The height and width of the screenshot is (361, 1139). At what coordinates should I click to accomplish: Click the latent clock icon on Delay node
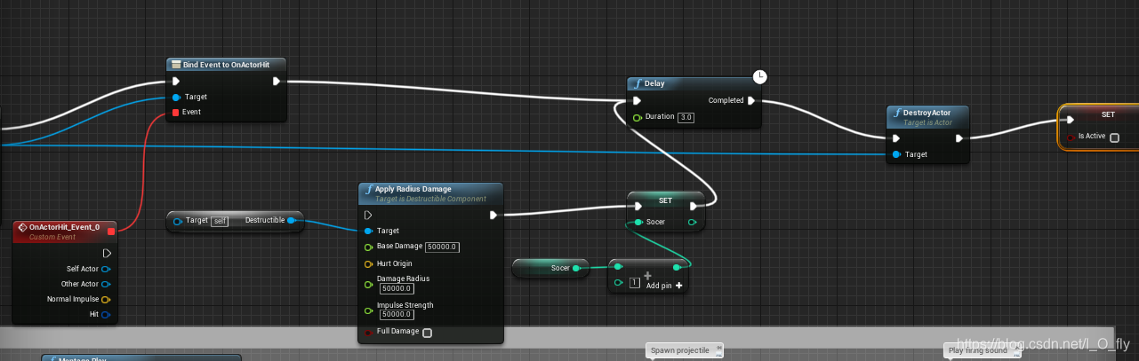tap(759, 77)
